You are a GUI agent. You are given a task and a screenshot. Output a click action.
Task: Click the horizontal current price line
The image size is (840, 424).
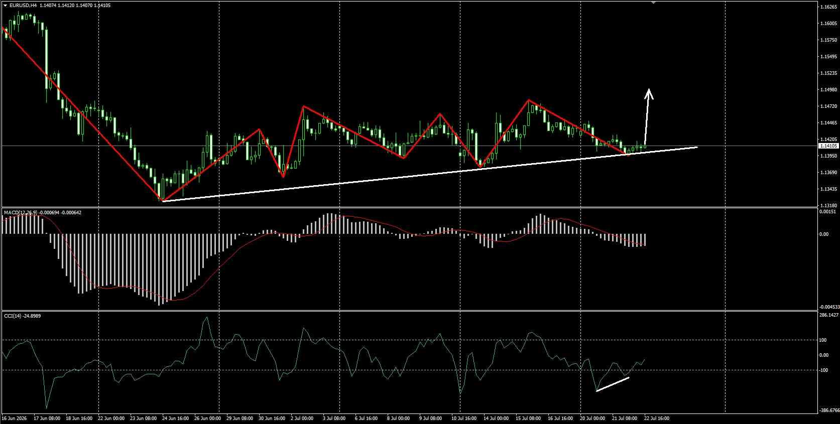coord(409,146)
